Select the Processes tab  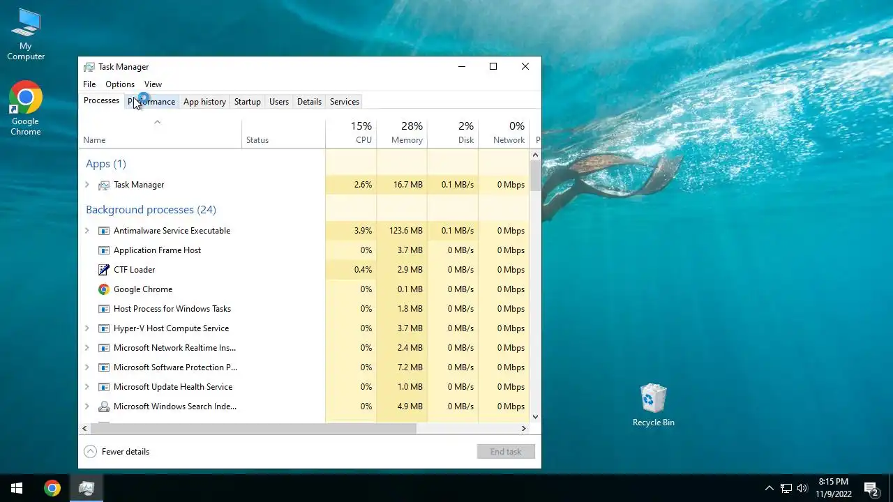coord(102,101)
